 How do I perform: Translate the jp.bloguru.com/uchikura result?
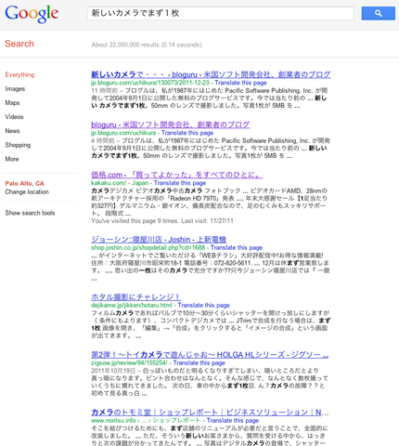click(x=187, y=133)
